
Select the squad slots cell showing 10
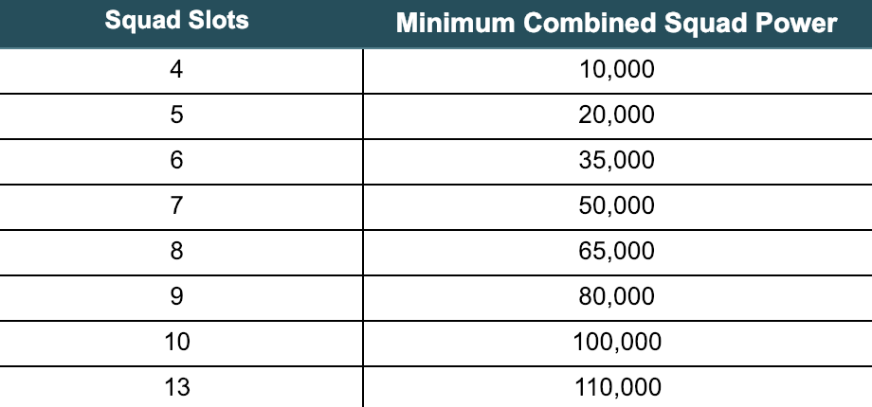[x=181, y=344]
